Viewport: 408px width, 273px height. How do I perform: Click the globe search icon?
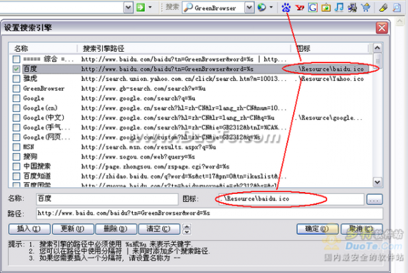pyautogui.click(x=262, y=7)
